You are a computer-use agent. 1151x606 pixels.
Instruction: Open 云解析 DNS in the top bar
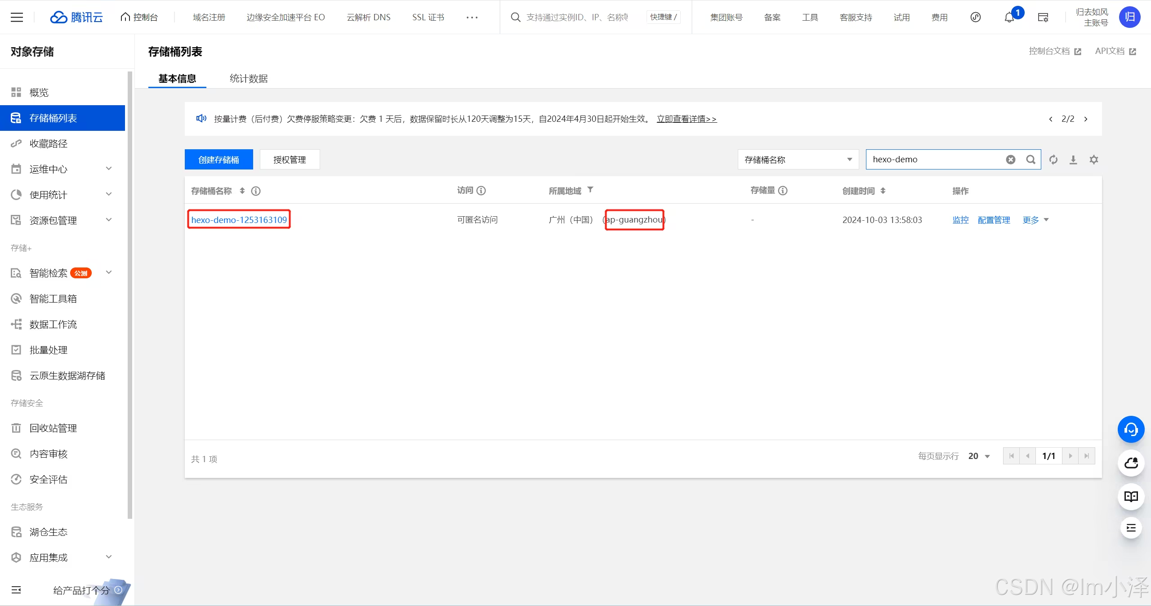[369, 17]
